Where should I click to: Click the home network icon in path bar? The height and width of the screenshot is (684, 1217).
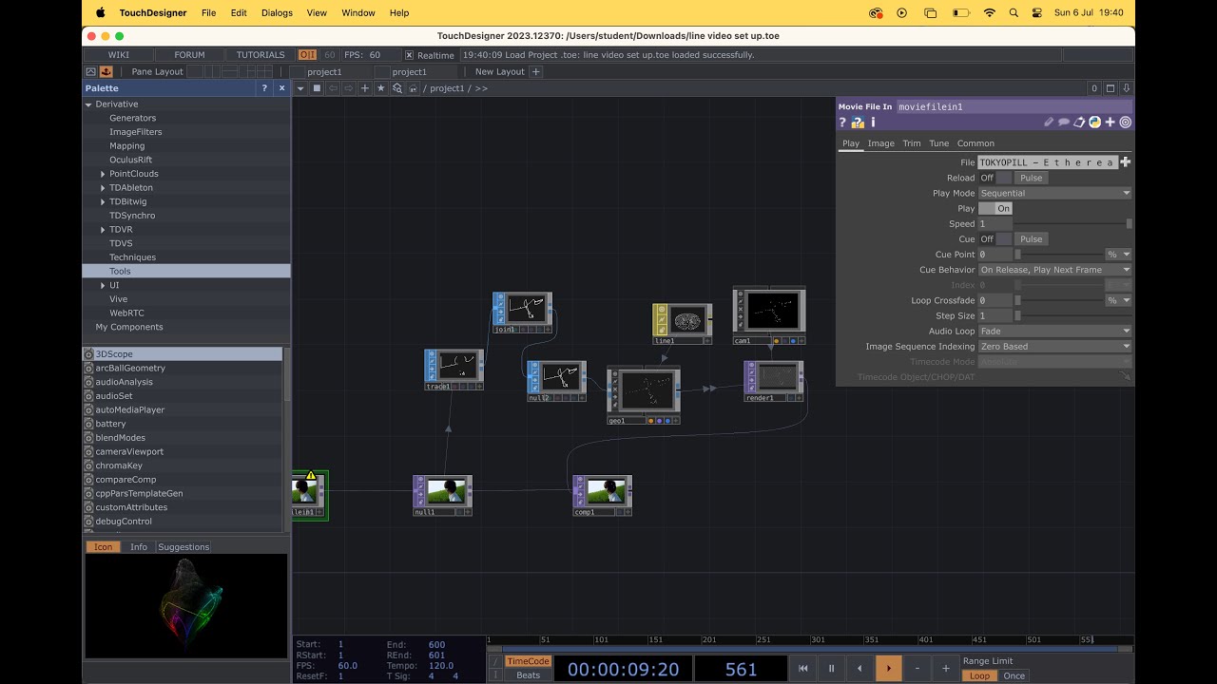[x=414, y=88]
